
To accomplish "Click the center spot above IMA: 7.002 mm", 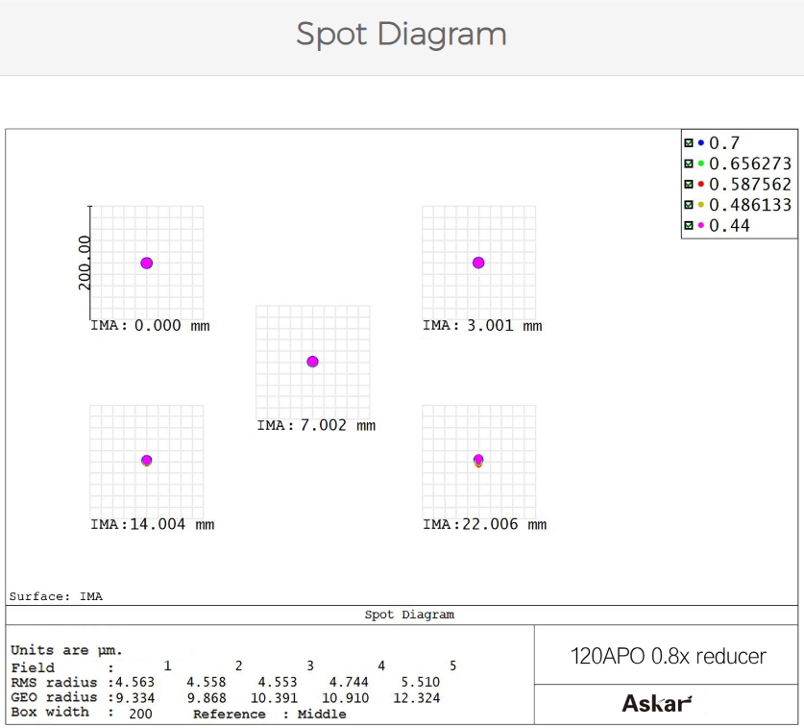I will [x=312, y=362].
